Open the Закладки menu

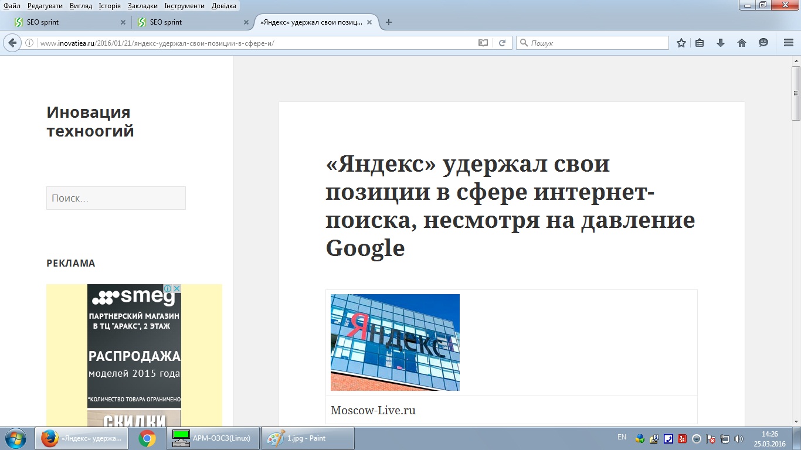click(142, 6)
